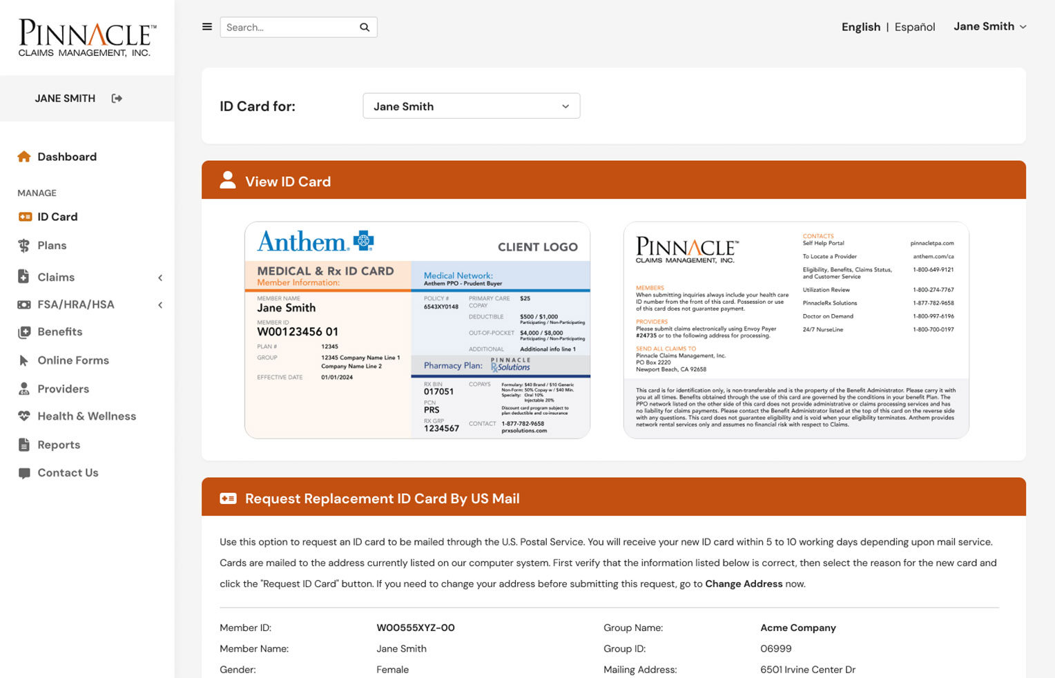
Task: Click the front ID card image
Action: pos(417,330)
